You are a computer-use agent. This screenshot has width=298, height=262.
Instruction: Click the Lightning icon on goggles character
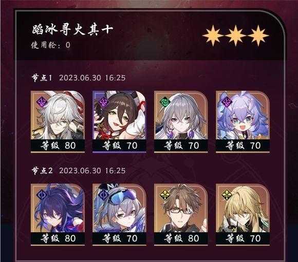(x=104, y=195)
